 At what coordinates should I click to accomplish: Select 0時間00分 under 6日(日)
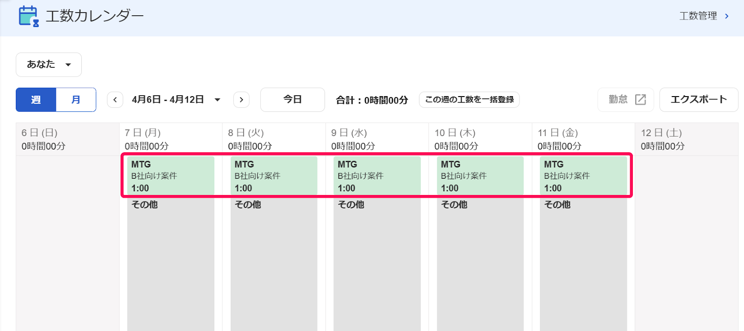44,146
